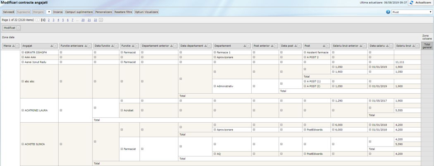This screenshot has height=166, width=434.
Task: Go to page 22
Action: pyautogui.click(x=95, y=20)
